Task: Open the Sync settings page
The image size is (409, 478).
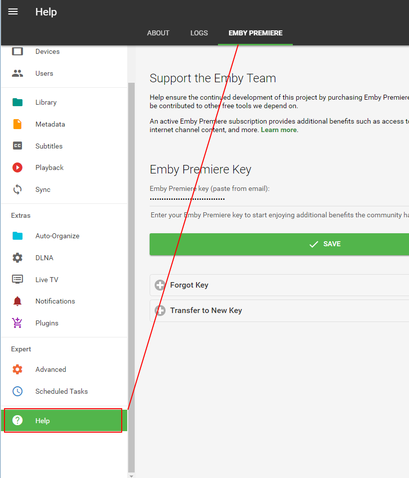Action: (64, 189)
